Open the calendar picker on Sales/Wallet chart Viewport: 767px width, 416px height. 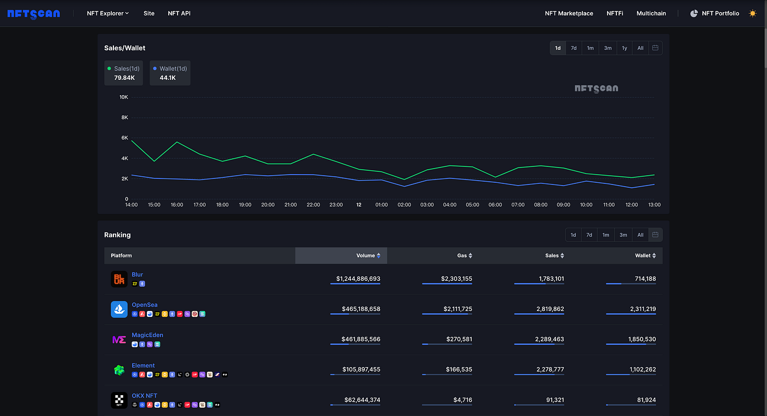(655, 48)
